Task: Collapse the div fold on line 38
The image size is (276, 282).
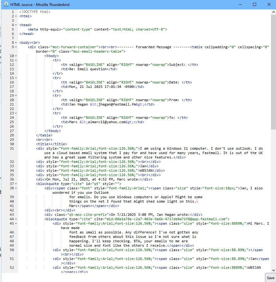Action: [16, 188]
